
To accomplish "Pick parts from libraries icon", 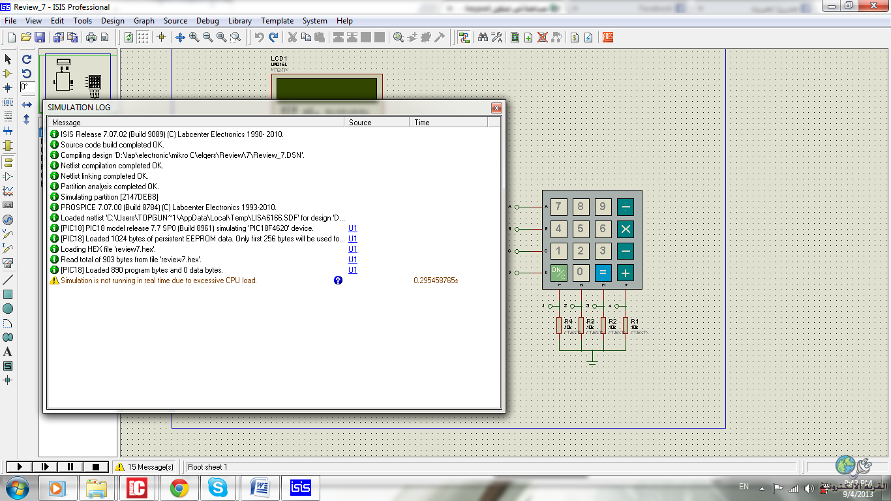I will [x=399, y=37].
